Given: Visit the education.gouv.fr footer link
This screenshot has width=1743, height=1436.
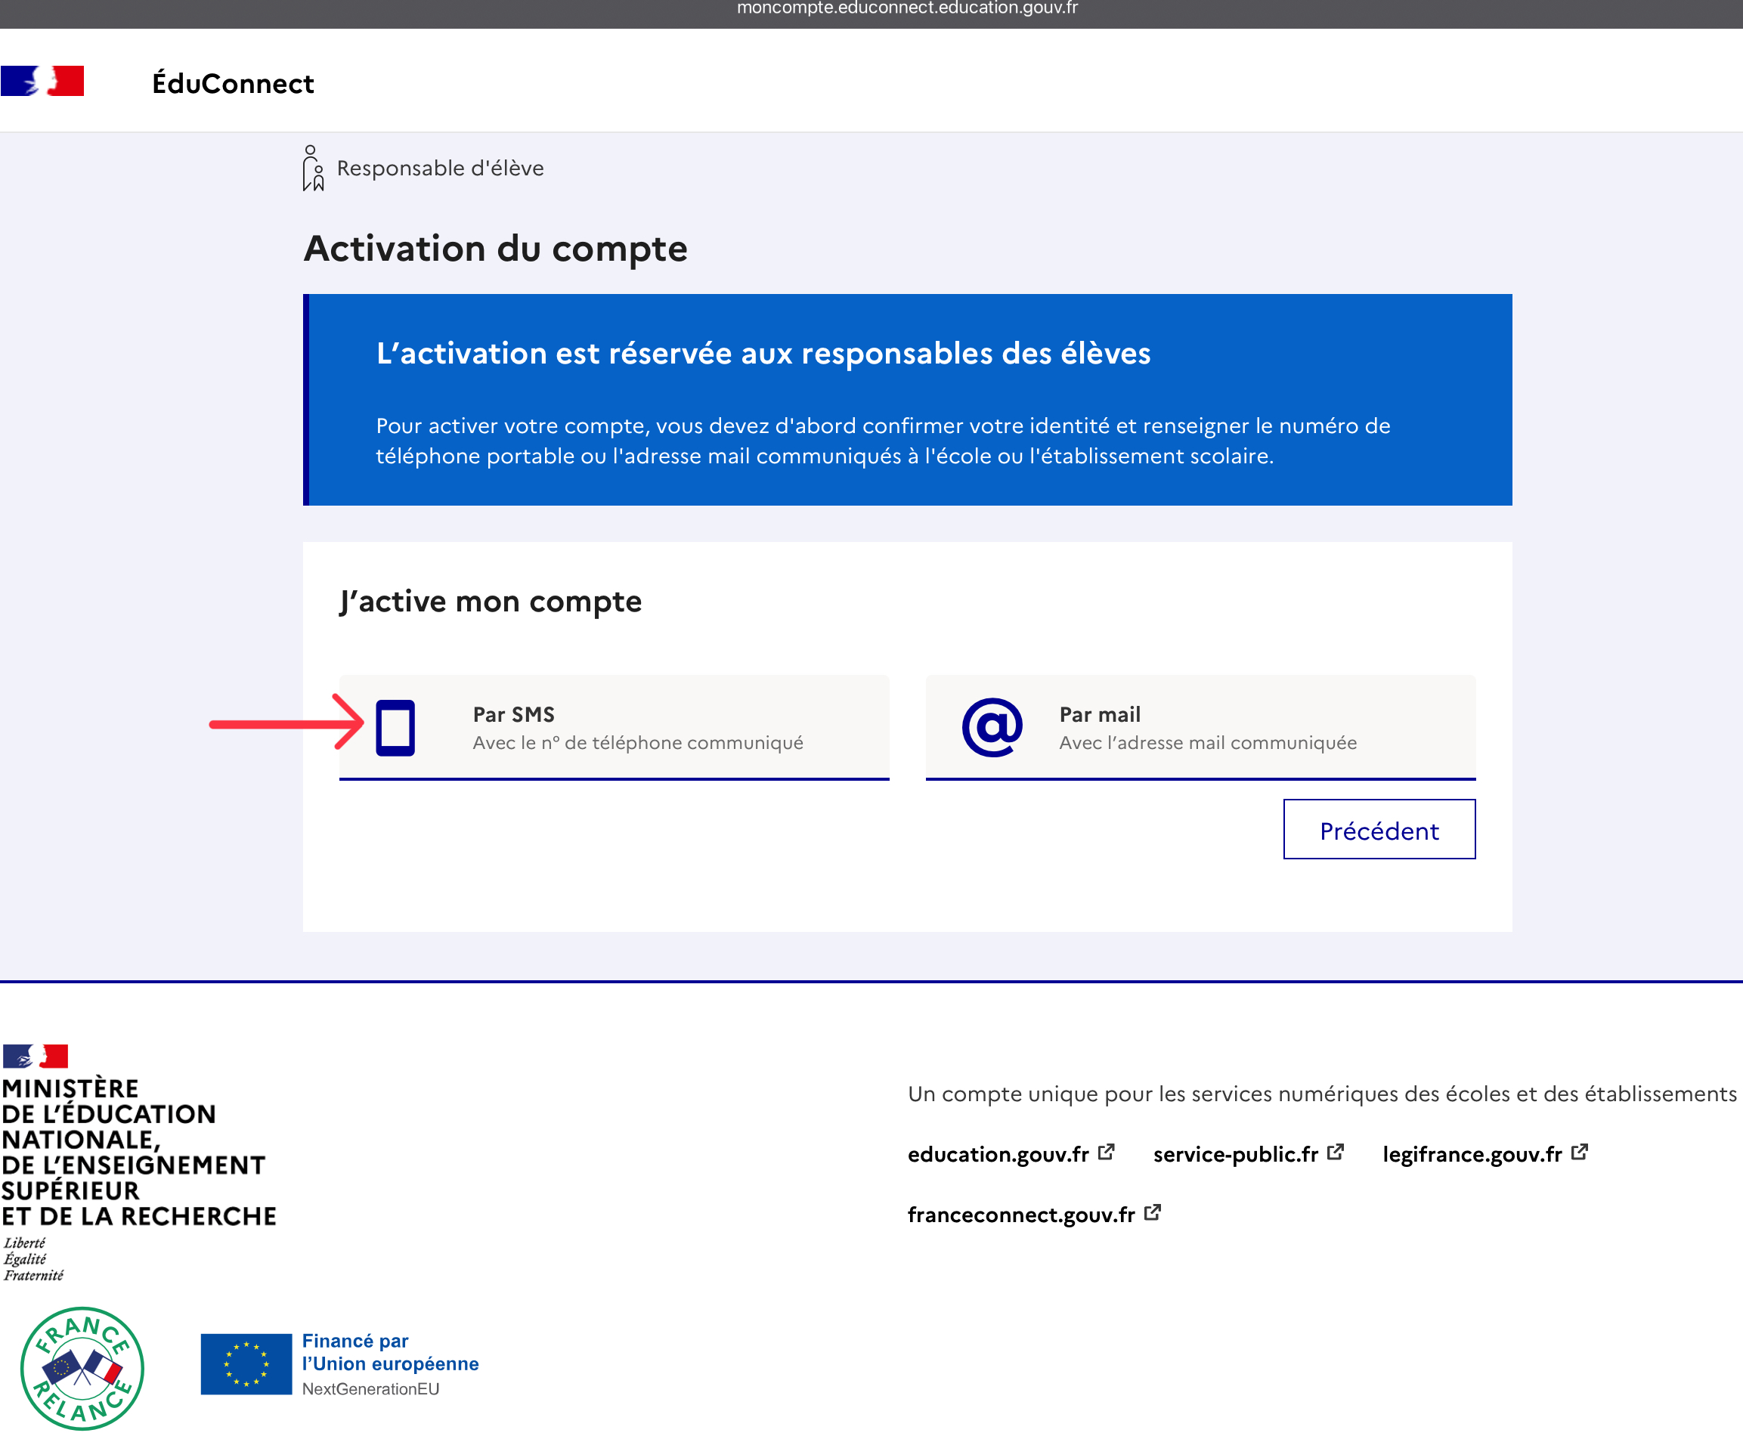Looking at the screenshot, I should pos(998,1155).
